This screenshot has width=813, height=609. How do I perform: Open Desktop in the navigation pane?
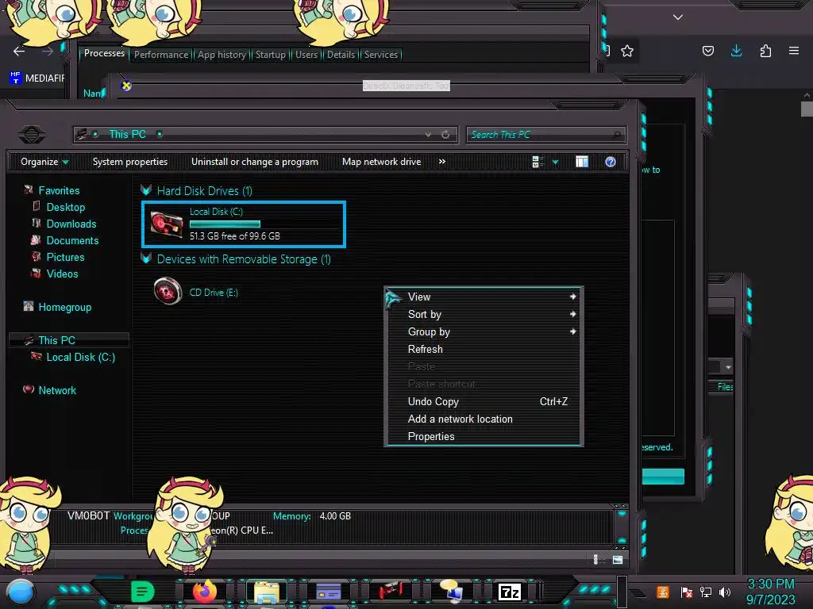[65, 207]
